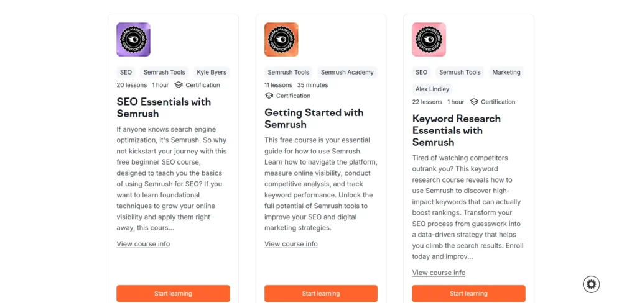Click Semrush Tools tag on Getting Started card
Screen dimensions: 637x303
[288, 72]
